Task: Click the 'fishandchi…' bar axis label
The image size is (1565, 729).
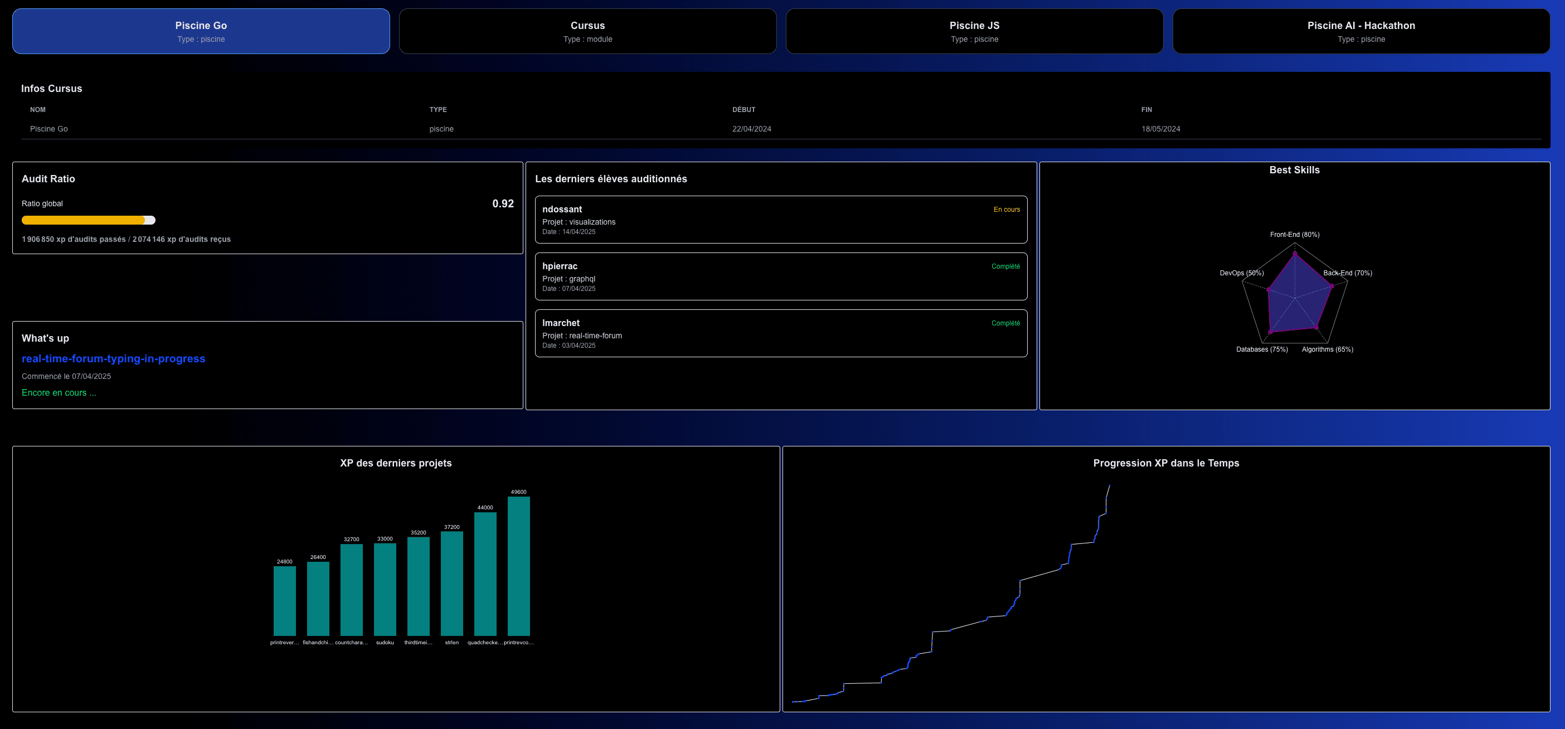Action: coord(318,642)
